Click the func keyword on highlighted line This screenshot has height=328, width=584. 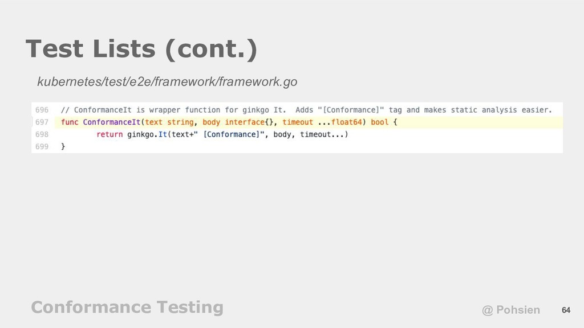(70, 122)
